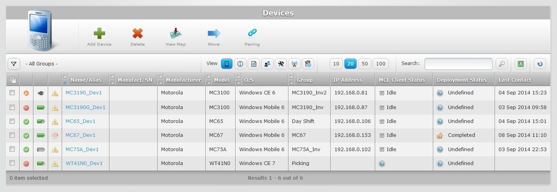Switch to the device (phone) view

pyautogui.click(x=227, y=64)
